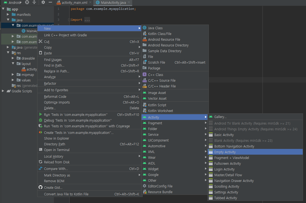Click the Android Resource File icon
Viewport: 306px width, 203px height.
pyautogui.click(x=145, y=39)
